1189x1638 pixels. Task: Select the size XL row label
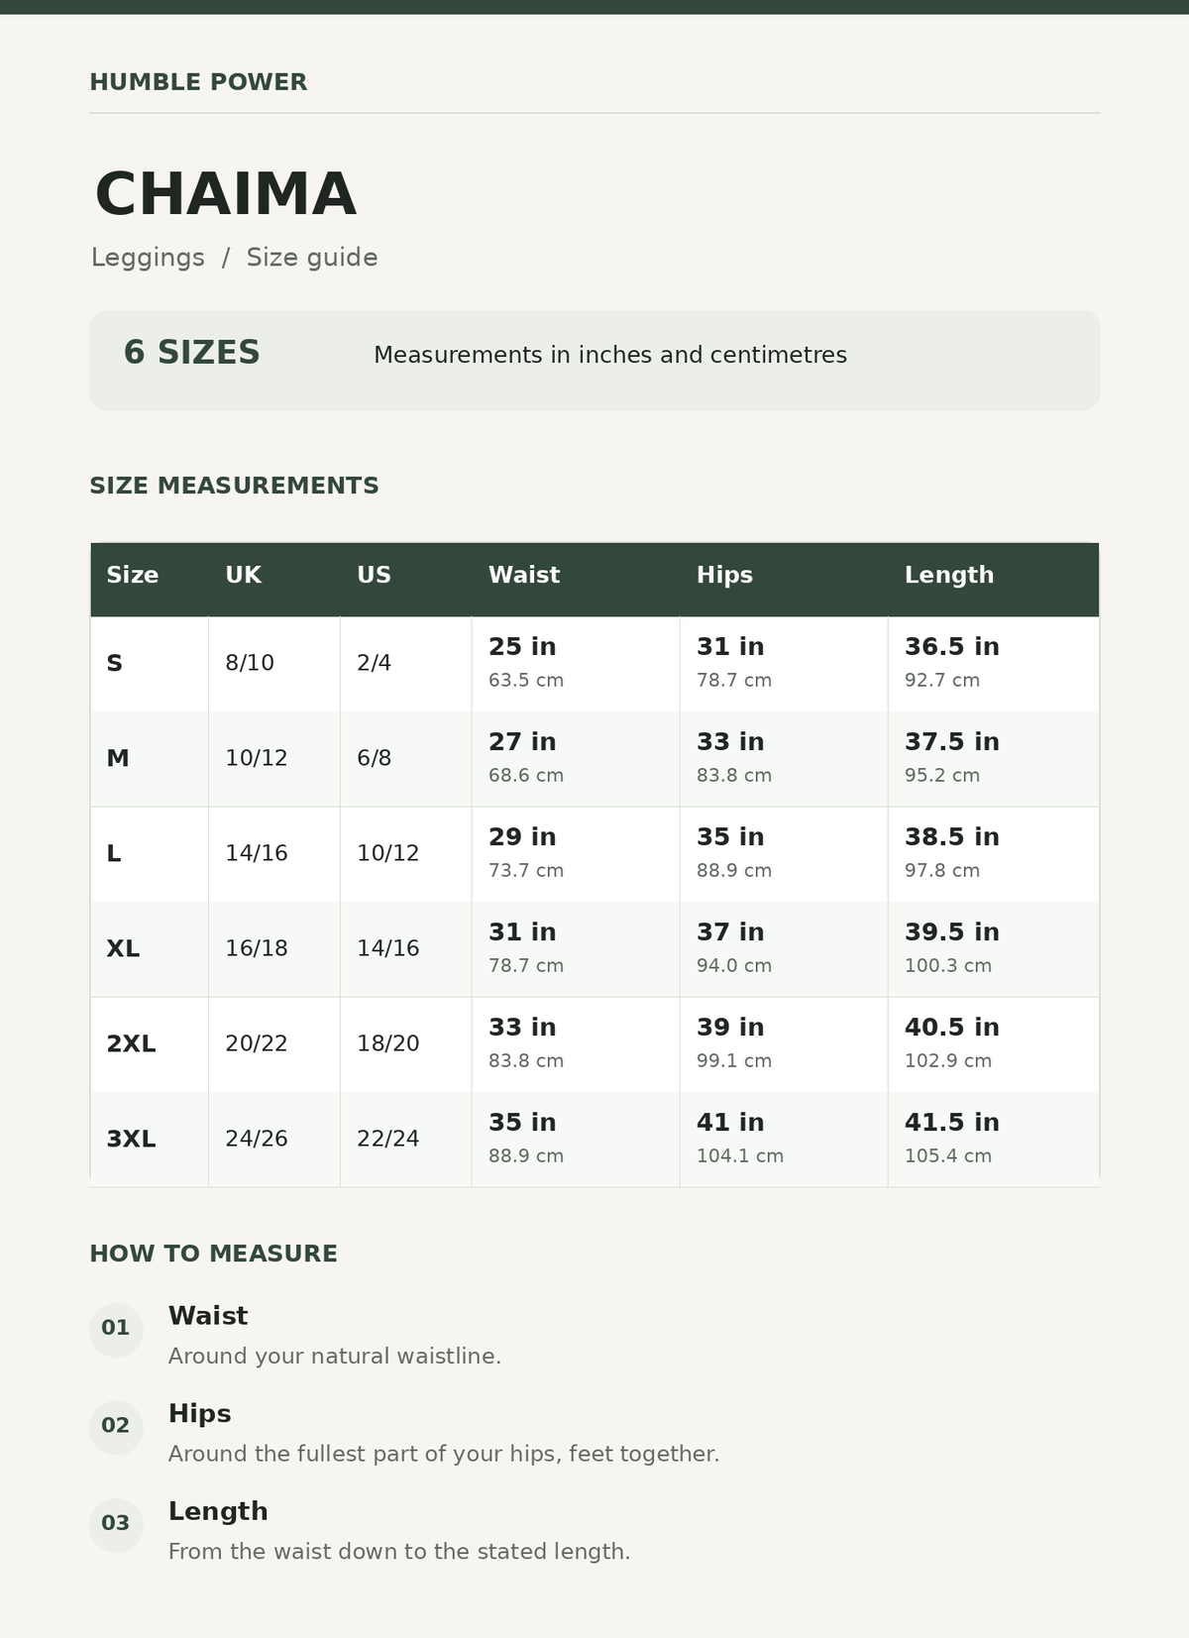pyautogui.click(x=123, y=948)
